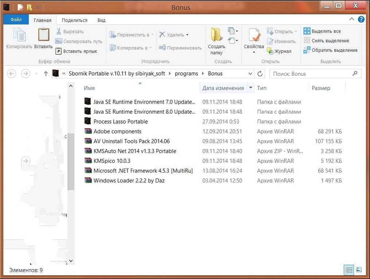Open the new item dropdown icon

point(233,31)
